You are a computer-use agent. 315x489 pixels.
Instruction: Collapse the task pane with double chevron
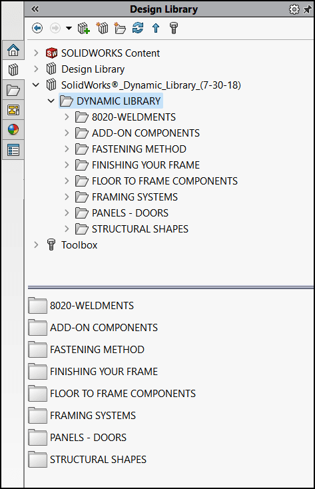(x=35, y=9)
